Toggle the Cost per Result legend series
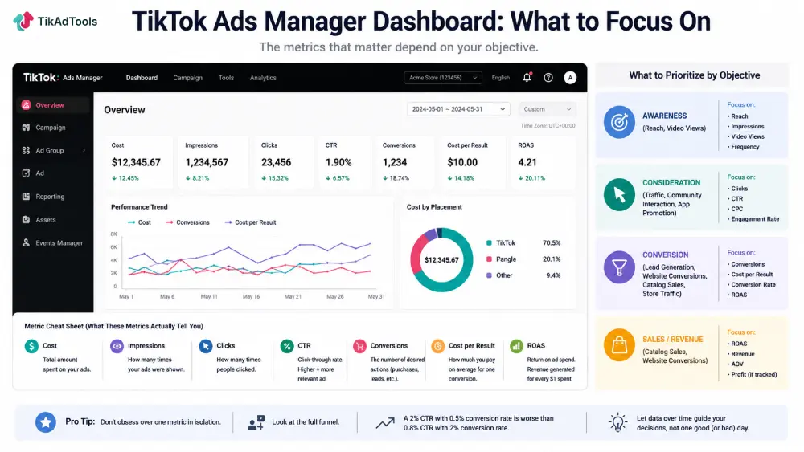Viewport: 804px width, 452px height. 250,222
